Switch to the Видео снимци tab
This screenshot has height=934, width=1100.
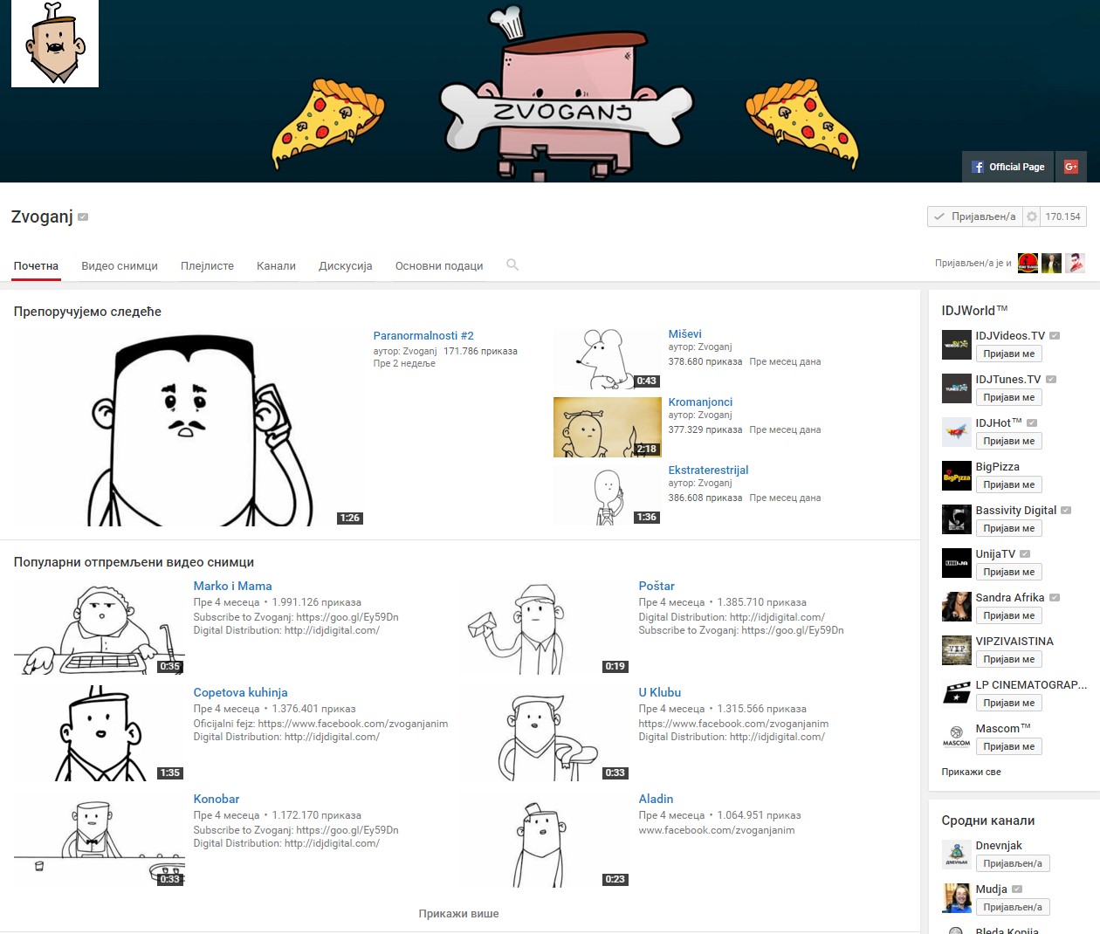(120, 265)
